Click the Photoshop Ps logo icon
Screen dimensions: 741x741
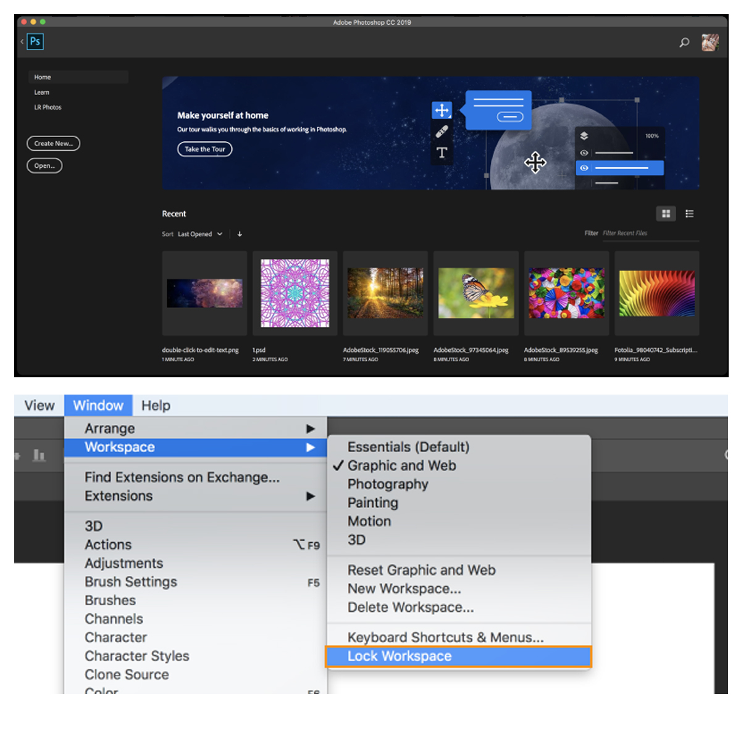(x=35, y=41)
